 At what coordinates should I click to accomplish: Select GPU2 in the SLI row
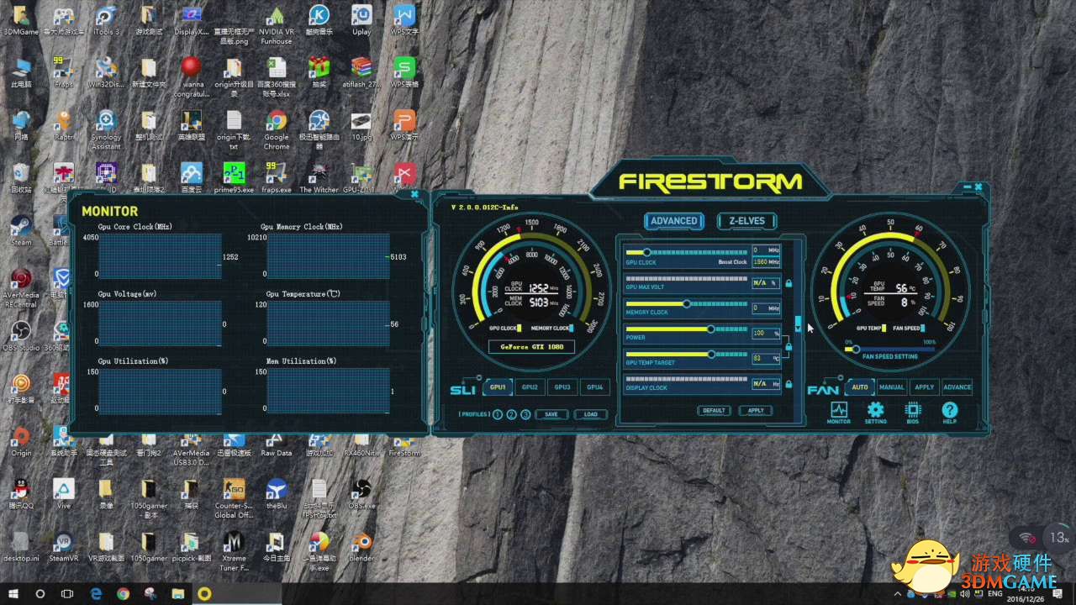click(x=530, y=387)
